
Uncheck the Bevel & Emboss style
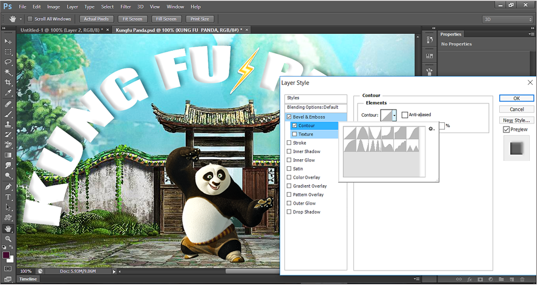point(289,117)
